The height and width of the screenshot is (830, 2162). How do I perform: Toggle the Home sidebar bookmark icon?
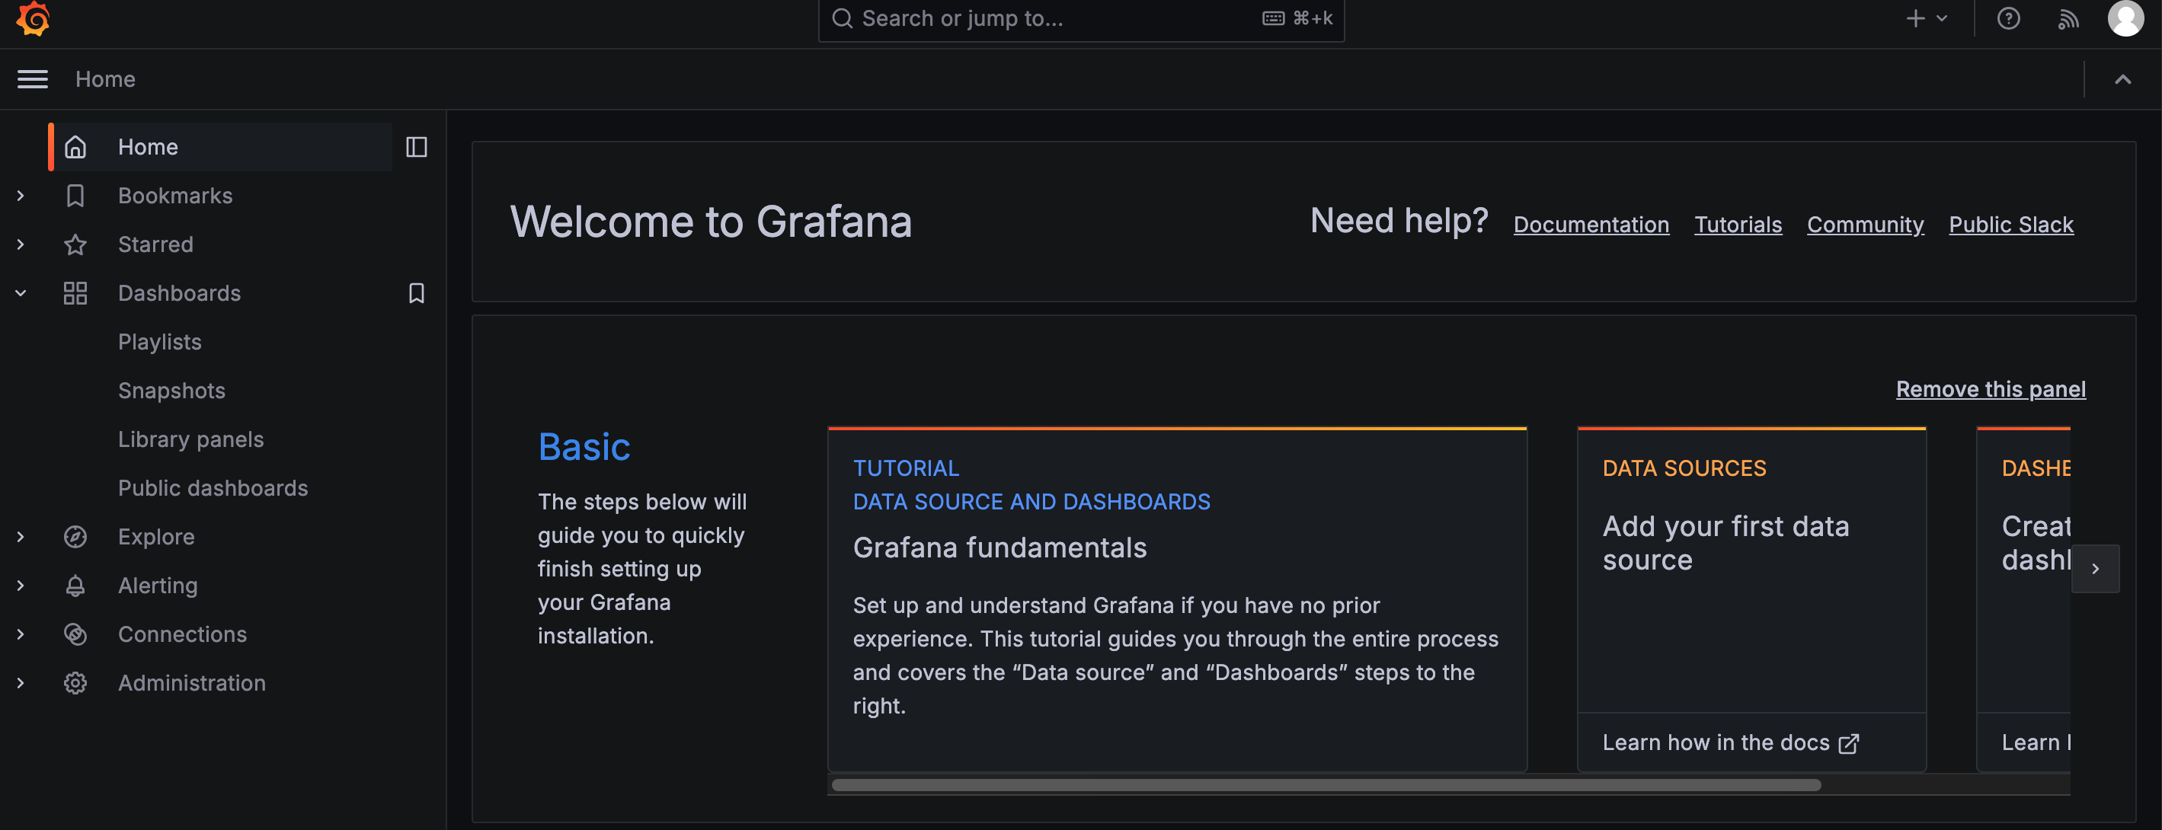point(417,146)
